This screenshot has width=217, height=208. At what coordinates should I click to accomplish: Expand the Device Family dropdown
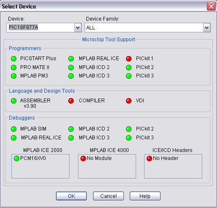(x=206, y=28)
